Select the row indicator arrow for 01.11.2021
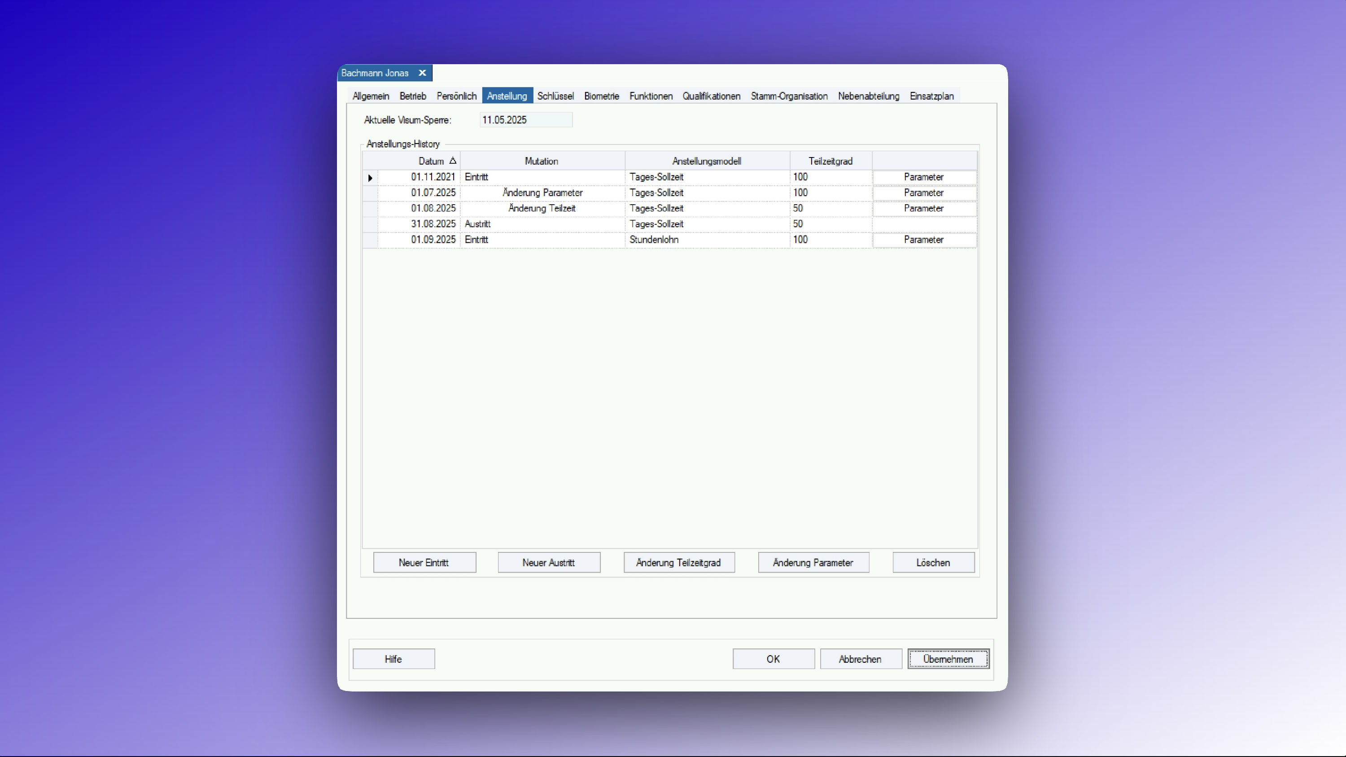The width and height of the screenshot is (1346, 757). [x=370, y=178]
